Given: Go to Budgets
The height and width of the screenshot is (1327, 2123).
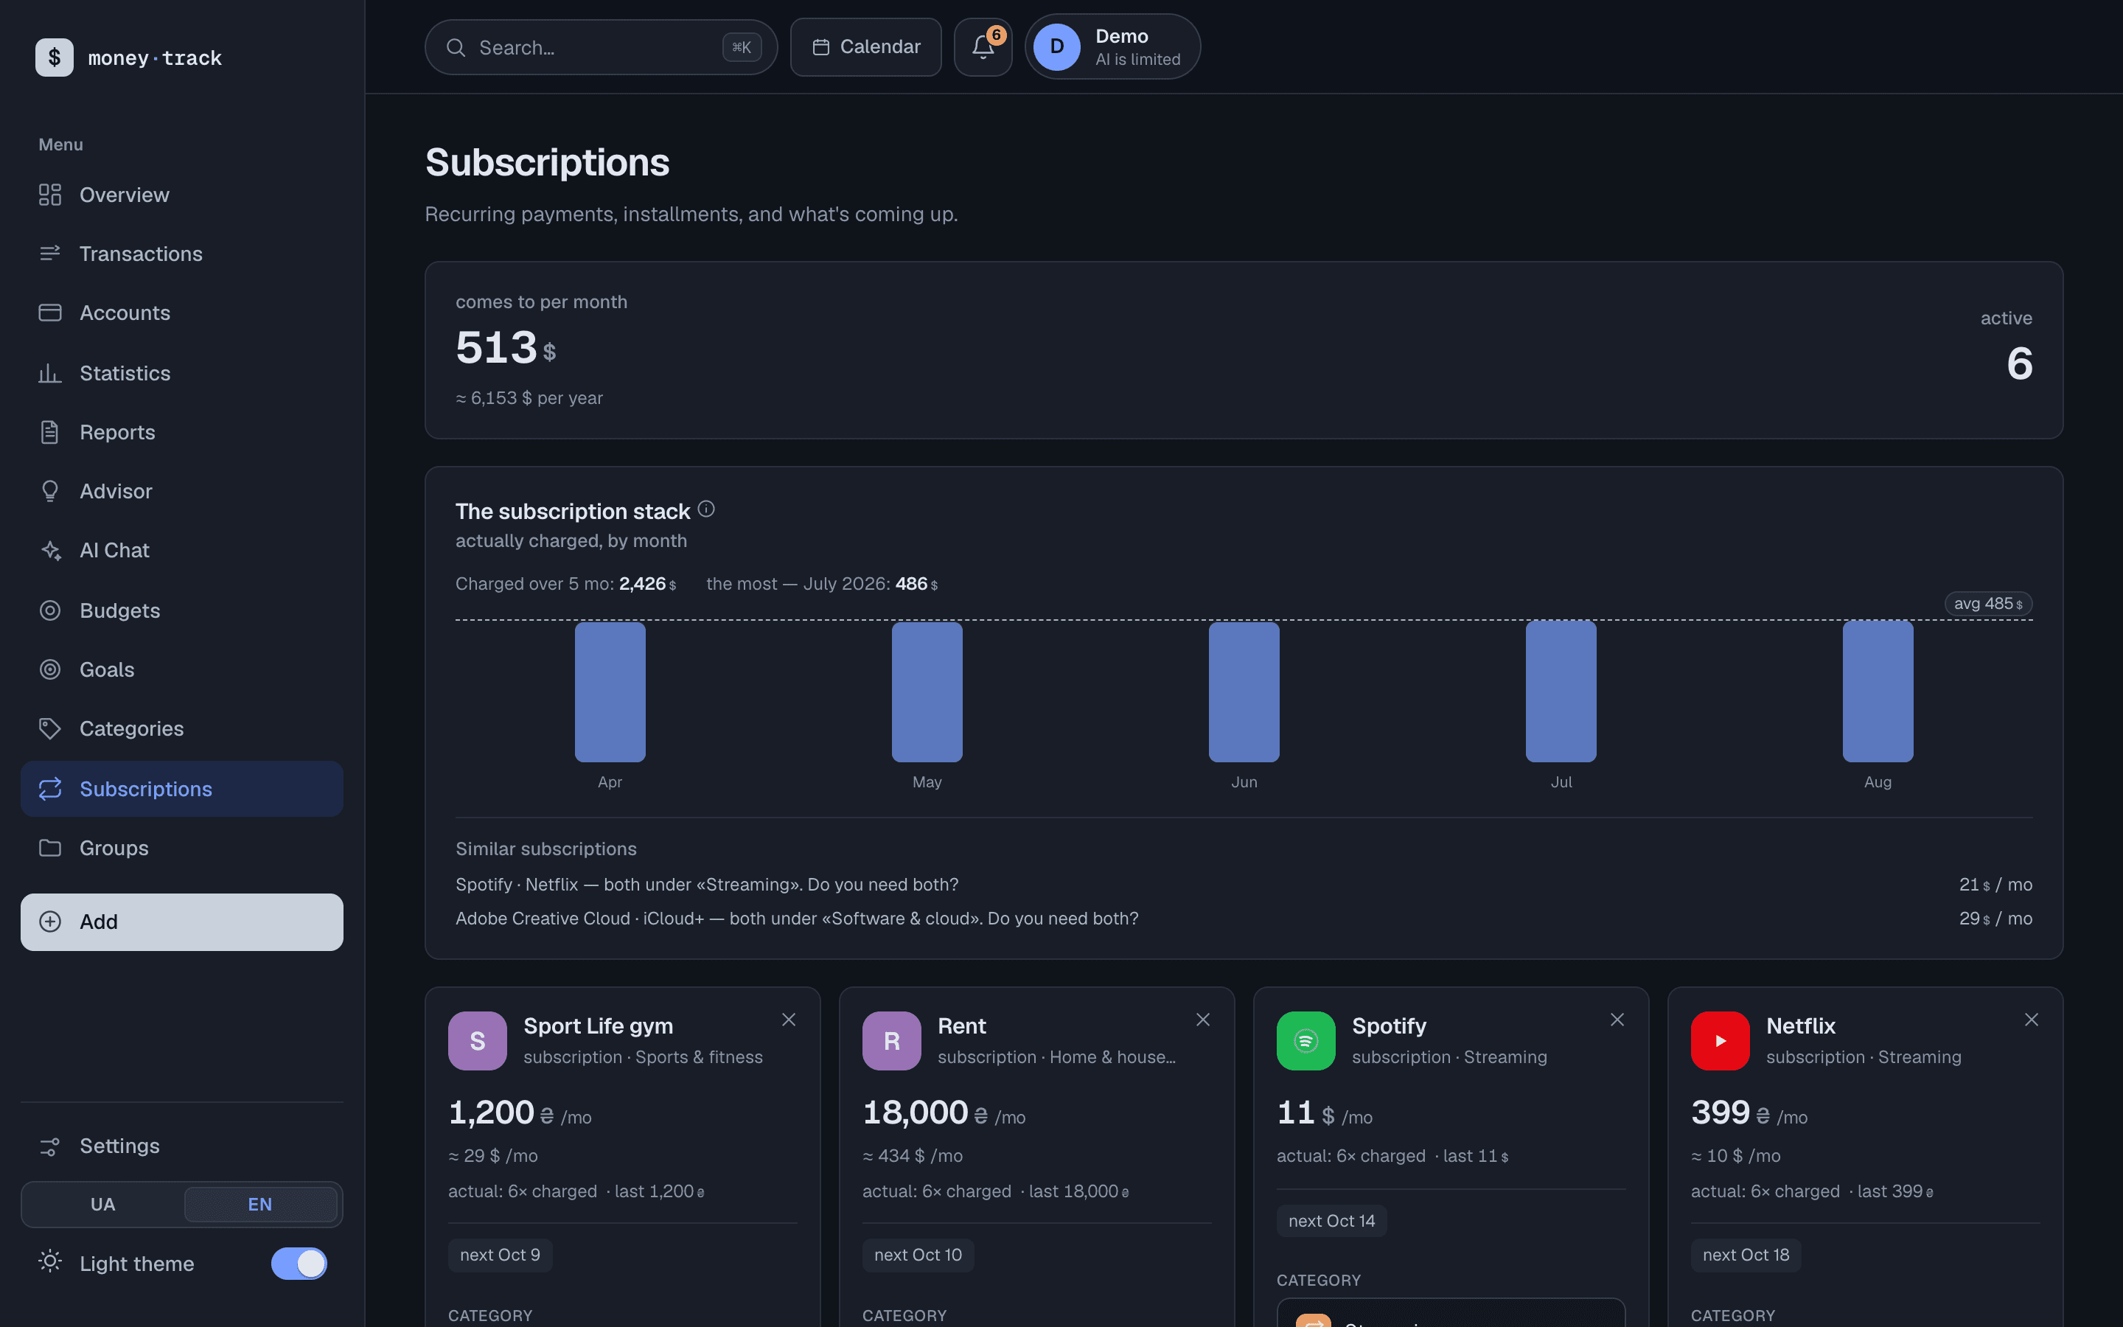Looking at the screenshot, I should pos(181,611).
